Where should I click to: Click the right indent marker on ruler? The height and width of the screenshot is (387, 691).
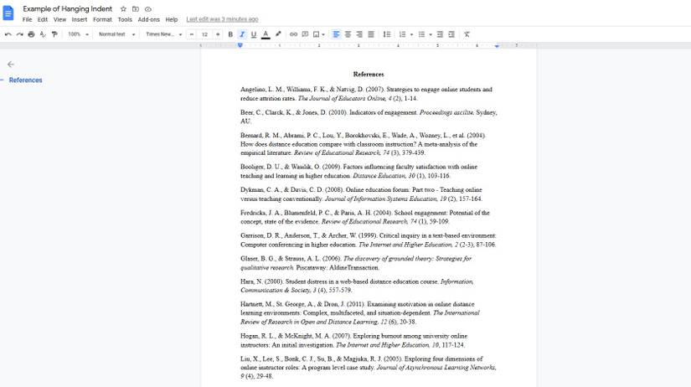tap(497, 45)
